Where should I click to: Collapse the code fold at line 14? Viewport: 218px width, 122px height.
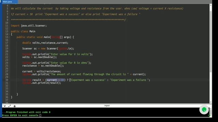pyautogui.click(x=9, y=34)
